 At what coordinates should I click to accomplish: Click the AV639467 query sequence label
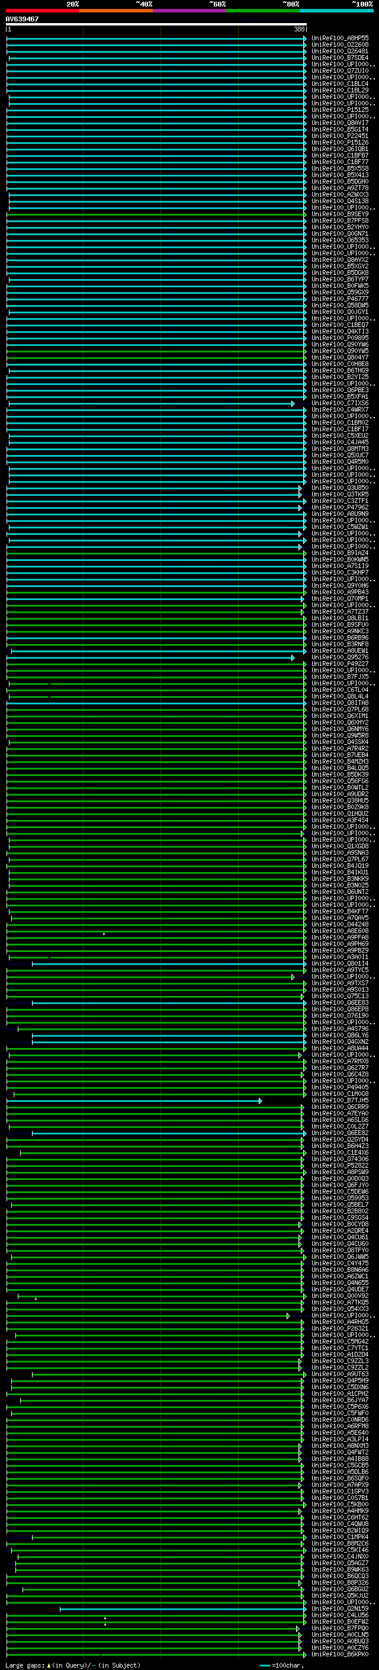[22, 20]
